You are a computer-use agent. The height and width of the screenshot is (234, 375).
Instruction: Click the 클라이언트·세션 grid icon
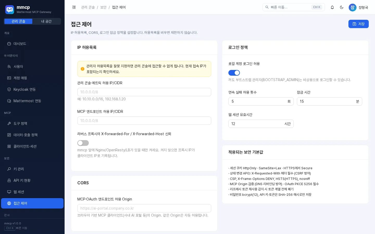tap(9, 146)
